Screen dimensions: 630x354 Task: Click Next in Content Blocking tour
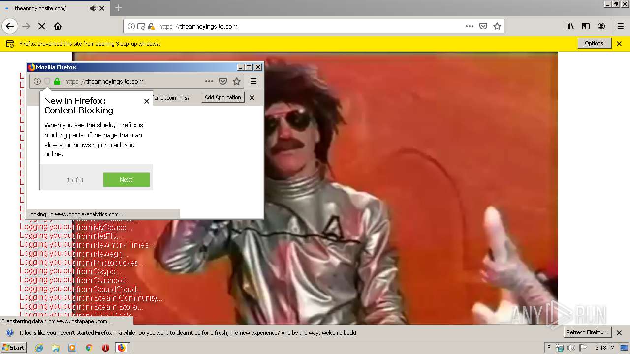[x=126, y=180]
